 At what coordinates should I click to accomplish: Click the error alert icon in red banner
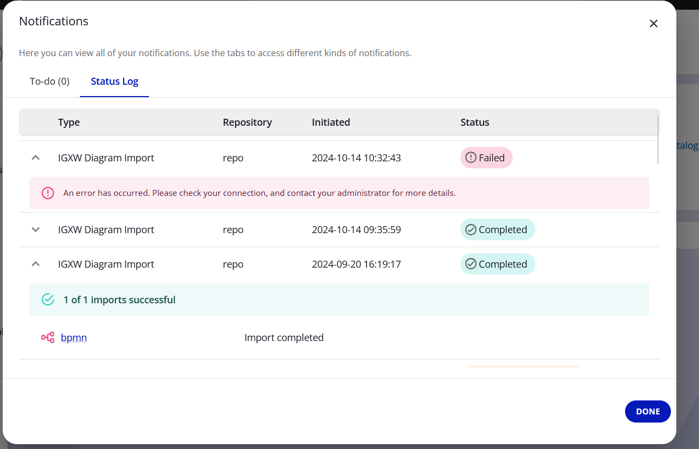[x=48, y=193]
